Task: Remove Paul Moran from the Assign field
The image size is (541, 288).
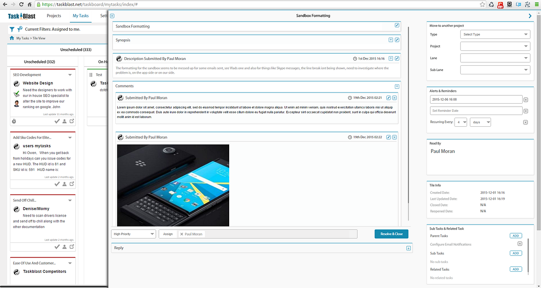Action: click(x=182, y=234)
